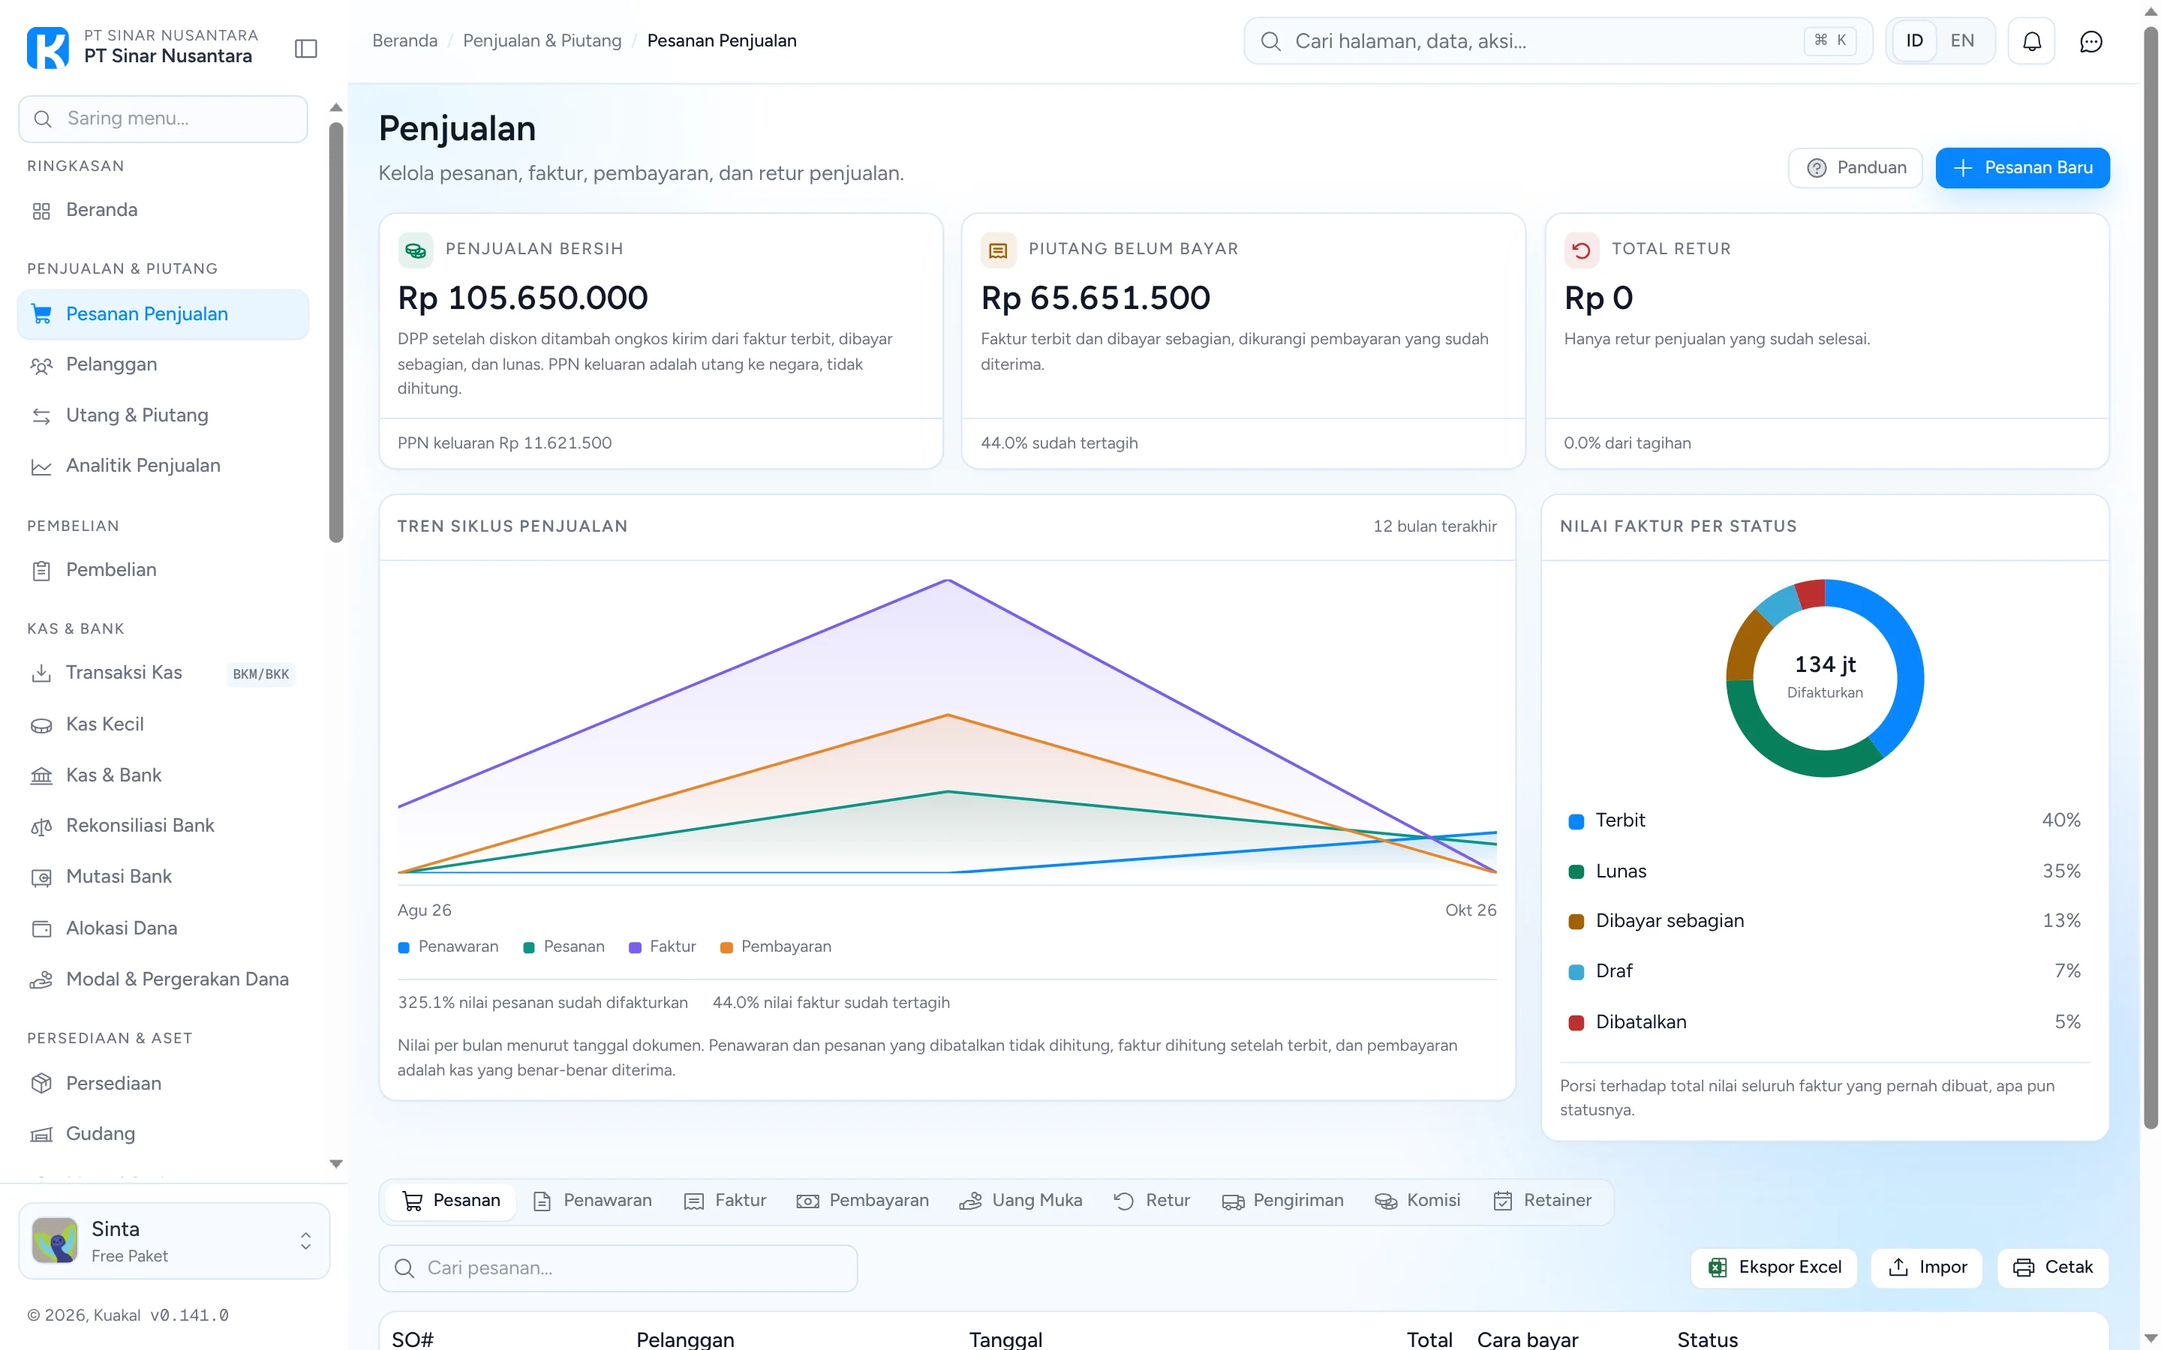Click sidebar scroll-down arrow
Image resolution: width=2161 pixels, height=1350 pixels.
pos(335,1164)
